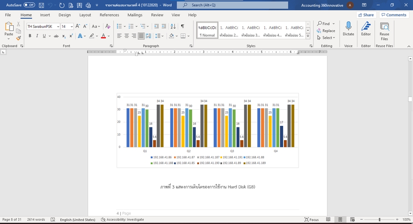
Task: Click Replace in Editing group
Action: pos(326,31)
